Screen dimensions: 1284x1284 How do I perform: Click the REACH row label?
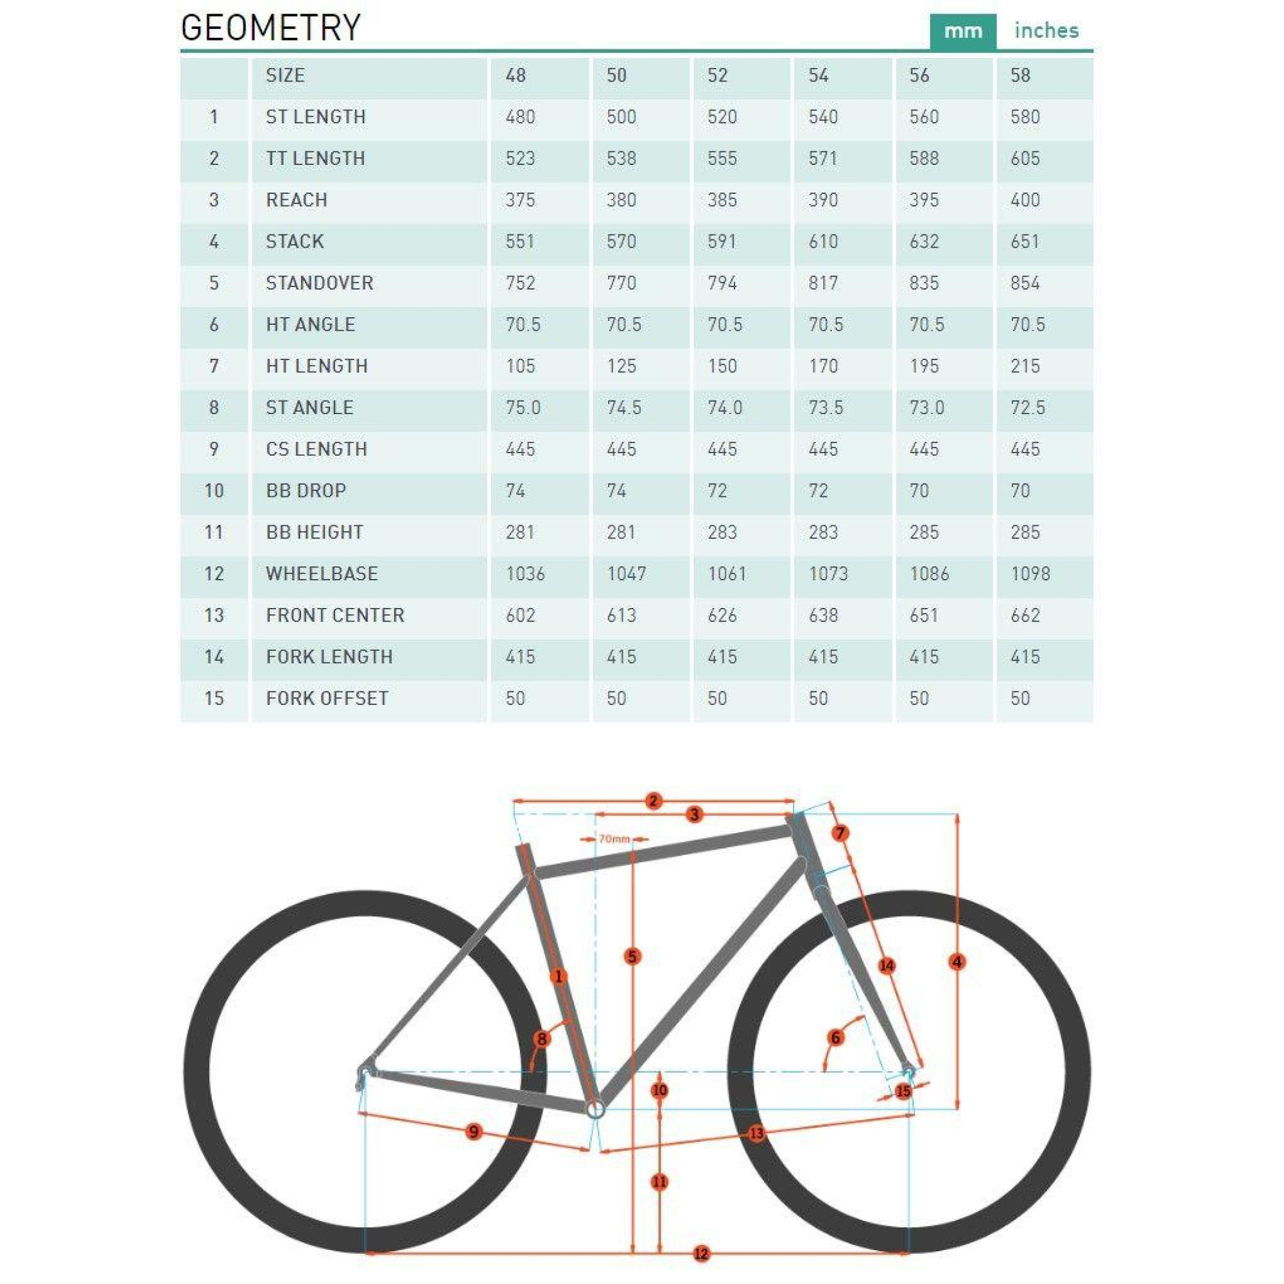(297, 200)
